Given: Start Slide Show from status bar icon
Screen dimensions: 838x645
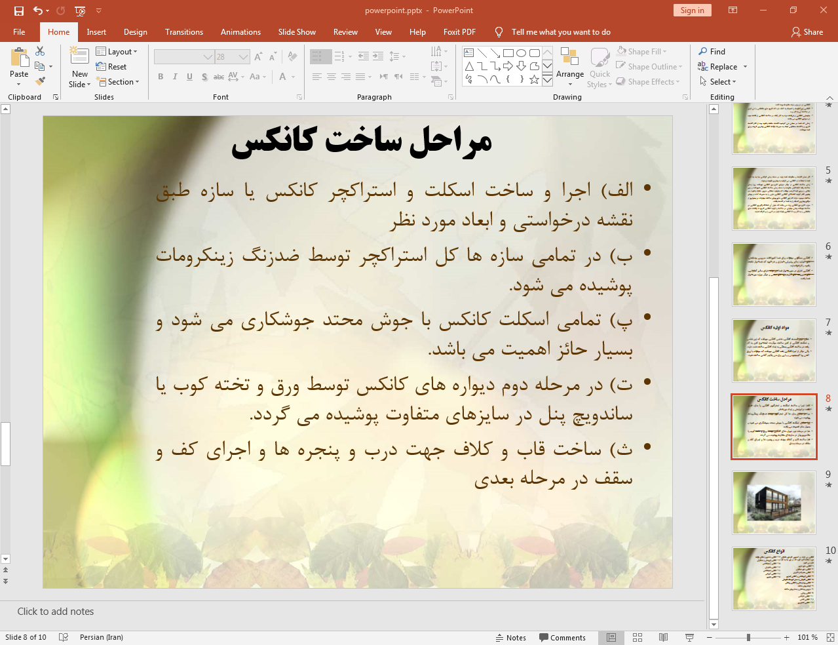Looking at the screenshot, I should [x=689, y=637].
